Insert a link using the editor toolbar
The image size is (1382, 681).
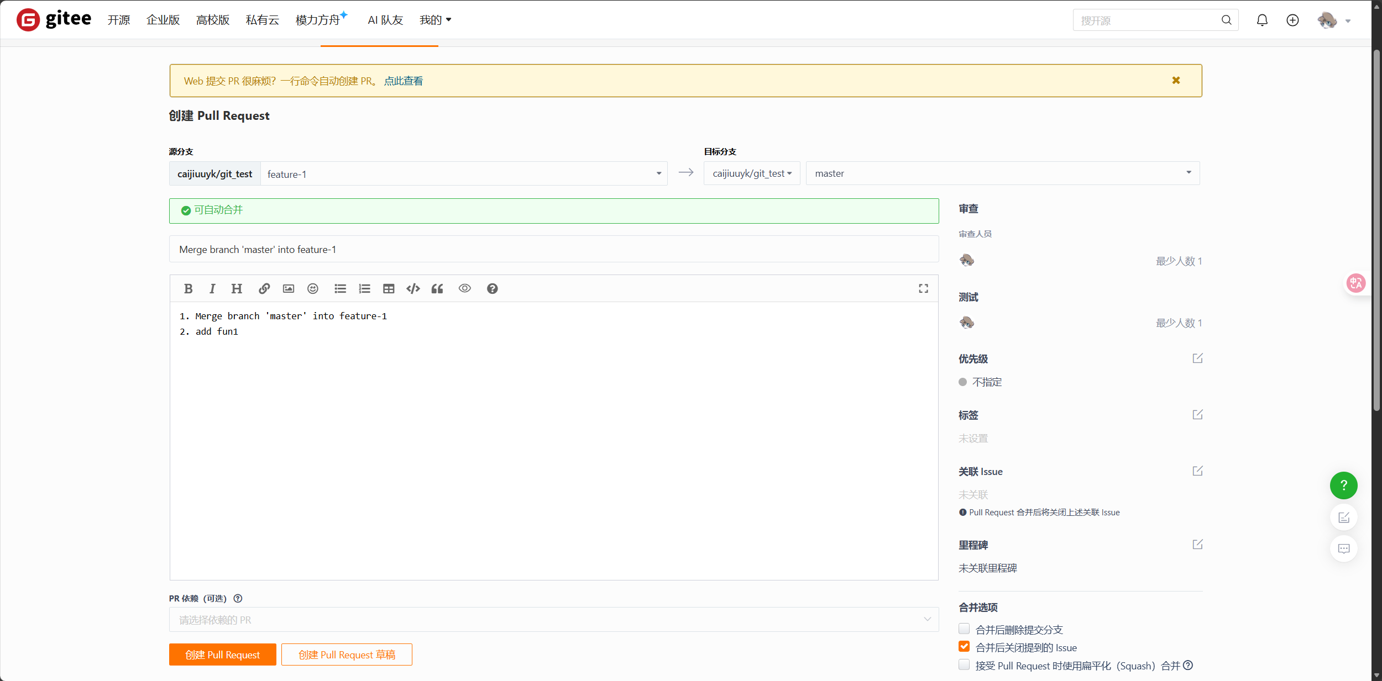264,288
